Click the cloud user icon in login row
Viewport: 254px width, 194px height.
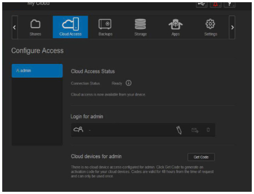click(78, 130)
